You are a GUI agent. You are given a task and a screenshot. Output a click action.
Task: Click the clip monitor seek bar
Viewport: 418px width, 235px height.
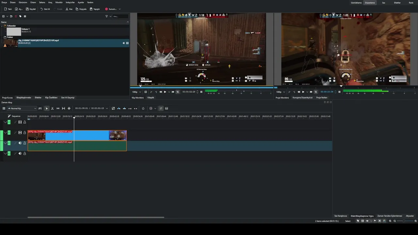[x=201, y=87]
